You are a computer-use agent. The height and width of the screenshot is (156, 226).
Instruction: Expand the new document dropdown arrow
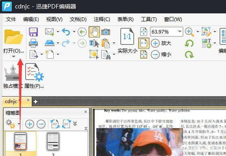tap(58, 54)
